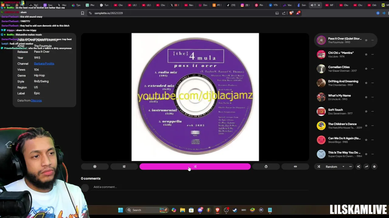Select The Children's Dance track title

[x=342, y=124]
